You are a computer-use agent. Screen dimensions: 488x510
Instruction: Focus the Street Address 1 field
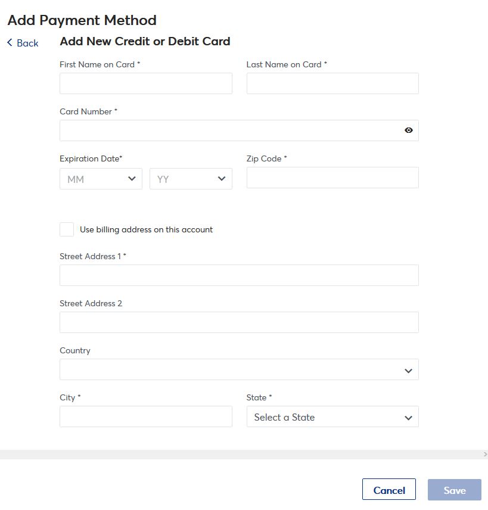[239, 275]
